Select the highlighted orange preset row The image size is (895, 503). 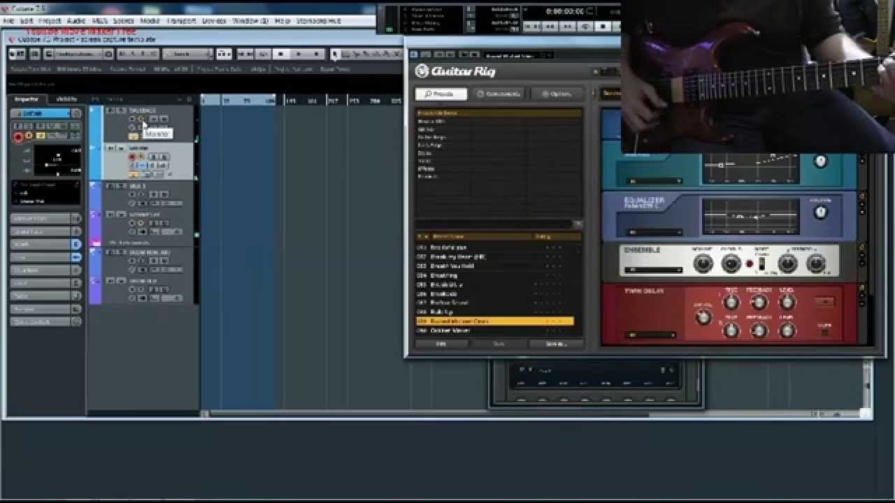(495, 321)
